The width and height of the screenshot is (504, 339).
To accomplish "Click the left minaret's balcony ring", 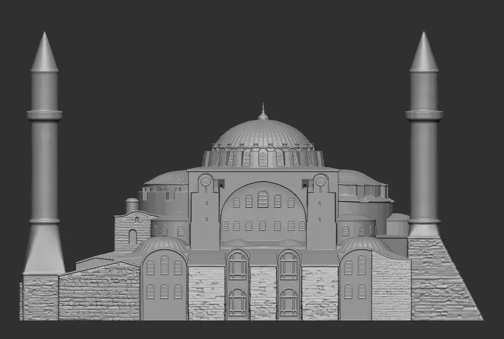I will pyautogui.click(x=45, y=115).
